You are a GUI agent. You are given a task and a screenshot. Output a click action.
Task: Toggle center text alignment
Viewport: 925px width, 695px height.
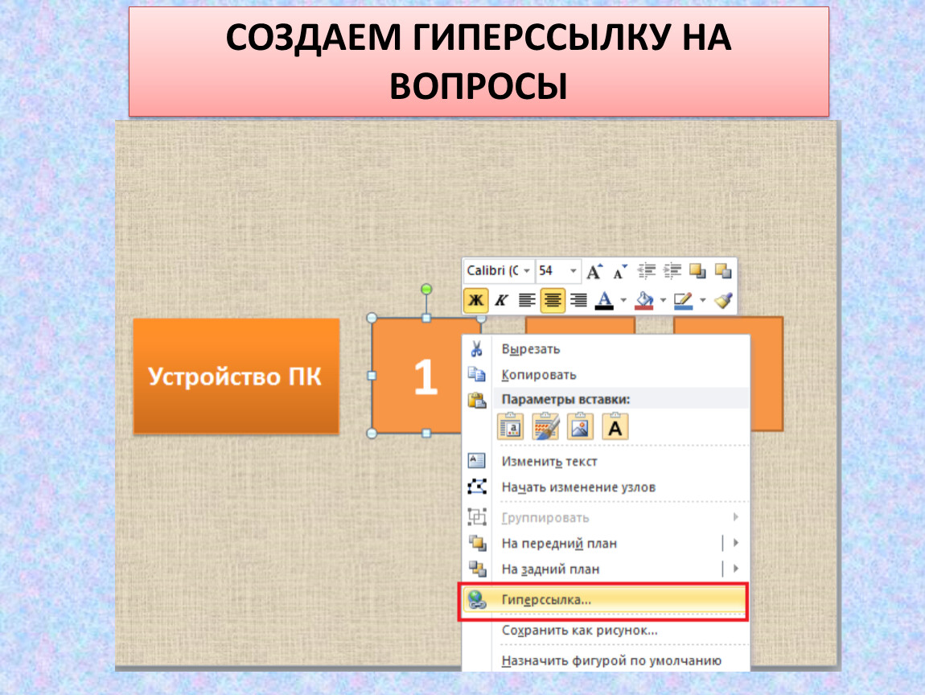[552, 301]
